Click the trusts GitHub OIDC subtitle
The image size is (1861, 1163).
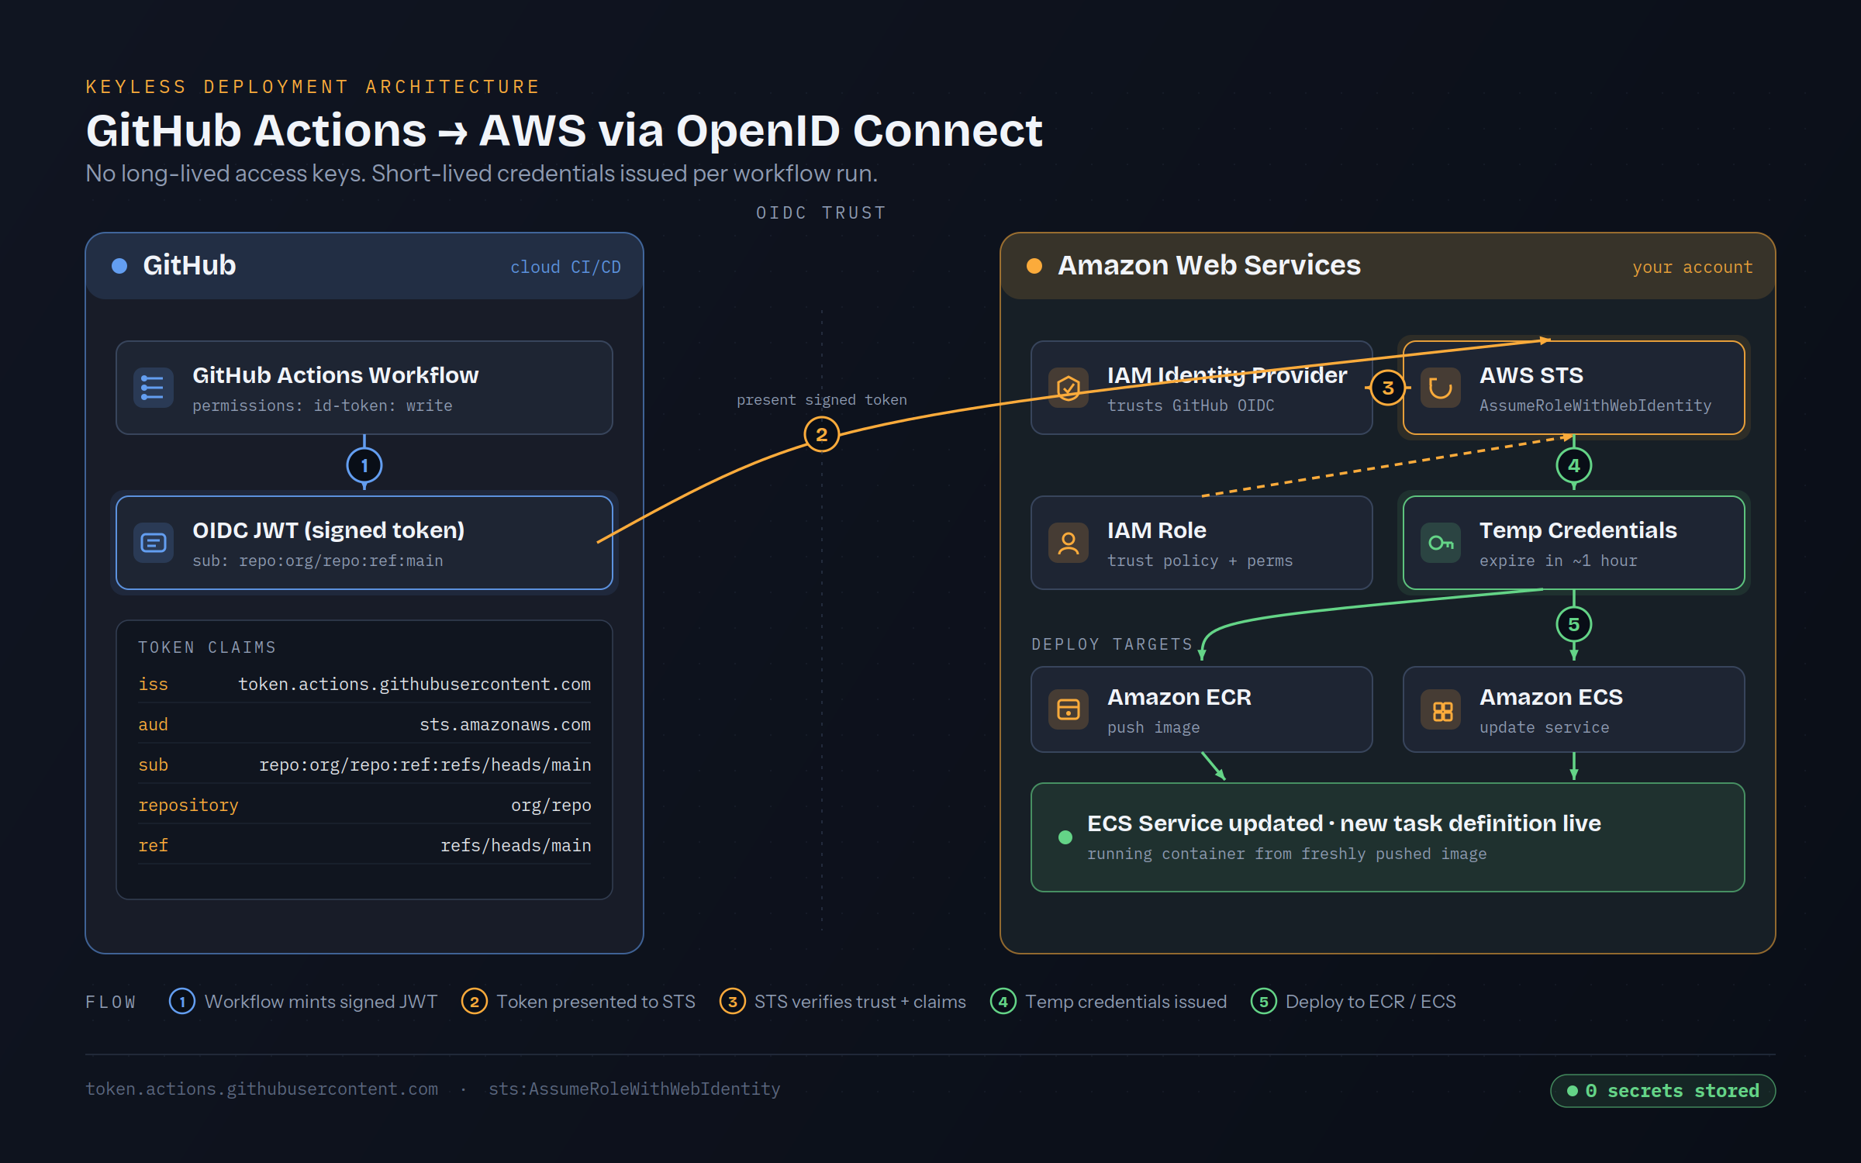(x=1190, y=405)
